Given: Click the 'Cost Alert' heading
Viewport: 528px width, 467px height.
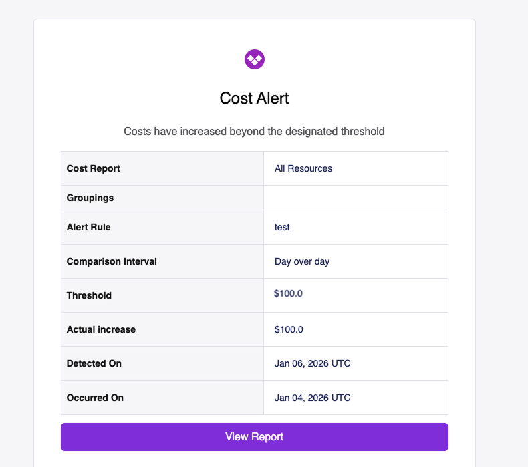Looking at the screenshot, I should (x=254, y=98).
